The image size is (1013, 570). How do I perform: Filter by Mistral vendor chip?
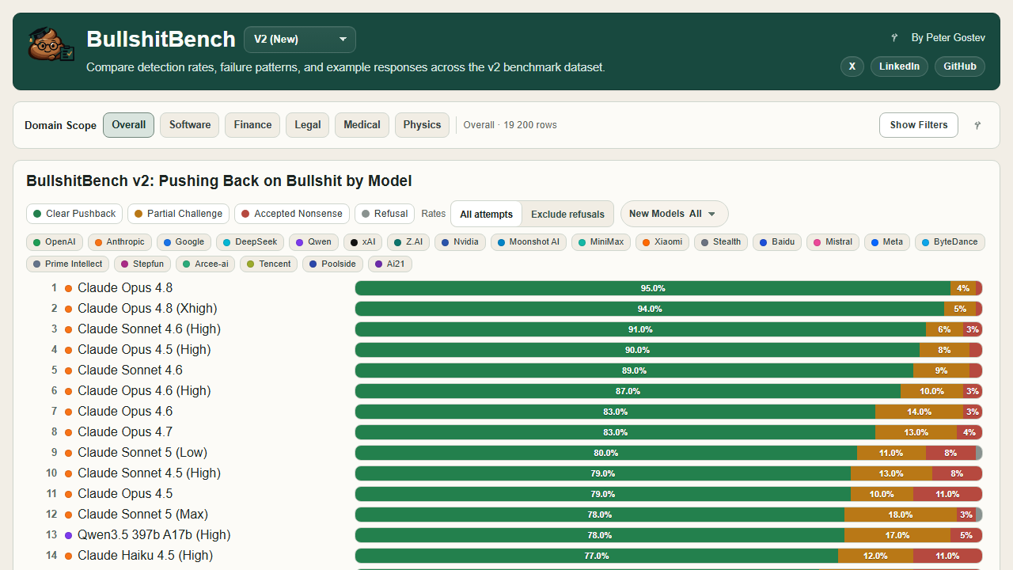(833, 242)
